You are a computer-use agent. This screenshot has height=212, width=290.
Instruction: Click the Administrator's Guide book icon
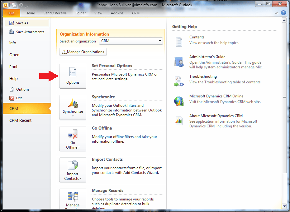click(179, 62)
